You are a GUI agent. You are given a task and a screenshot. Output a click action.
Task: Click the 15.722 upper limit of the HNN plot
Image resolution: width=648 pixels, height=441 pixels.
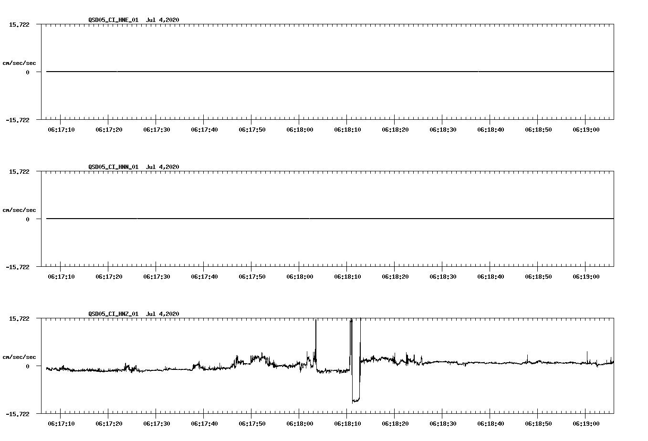click(x=19, y=172)
